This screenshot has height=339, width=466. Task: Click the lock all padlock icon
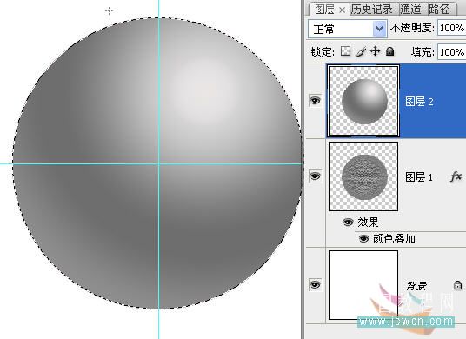389,51
